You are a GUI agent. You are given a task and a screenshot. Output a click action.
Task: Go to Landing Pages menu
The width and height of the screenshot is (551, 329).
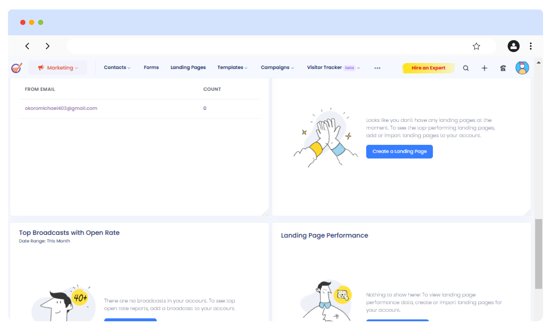pyautogui.click(x=188, y=68)
